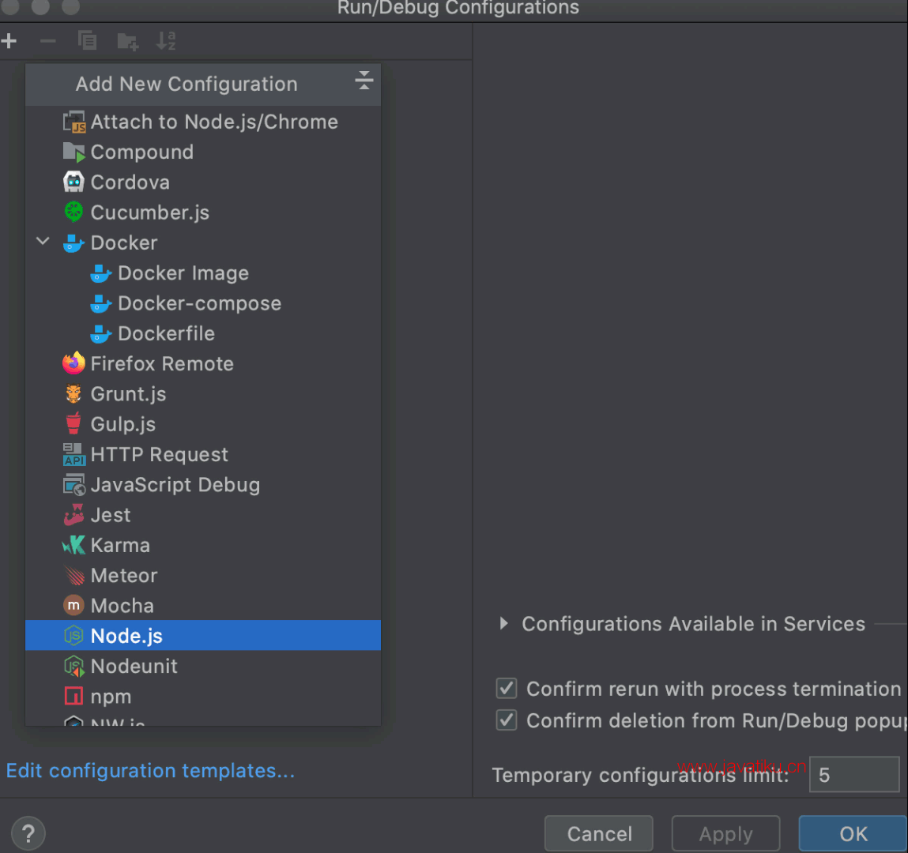
Task: Select the Mocha text label
Action: pos(122,605)
